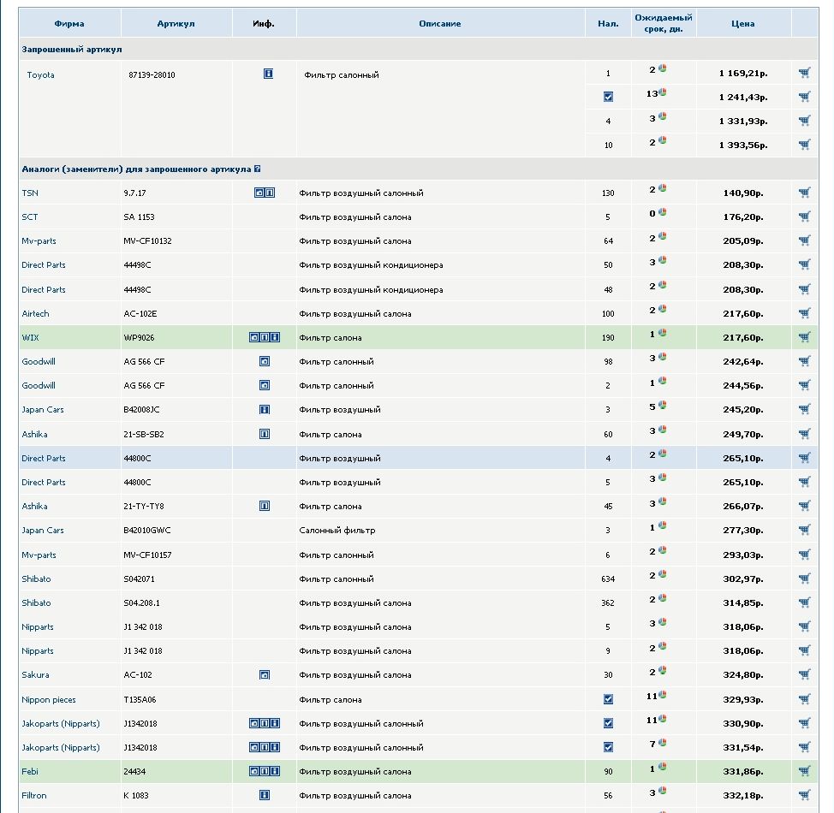
Task: Add Shibato S042071 filter to cart
Action: coord(804,579)
